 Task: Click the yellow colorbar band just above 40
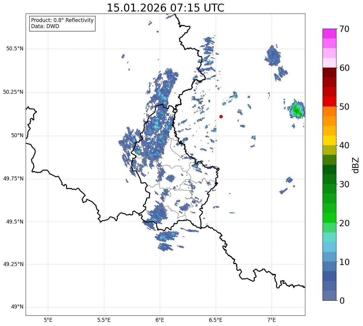pos(330,140)
